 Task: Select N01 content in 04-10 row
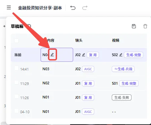click(x=46, y=112)
